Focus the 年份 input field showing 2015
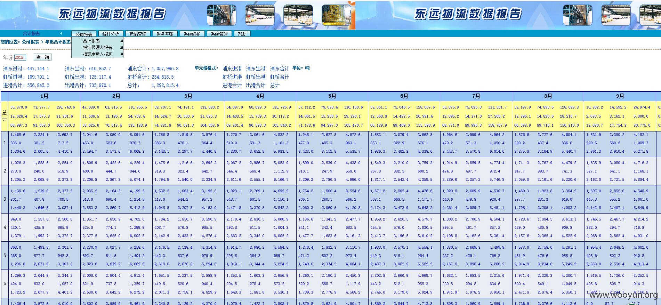 pyautogui.click(x=20, y=57)
